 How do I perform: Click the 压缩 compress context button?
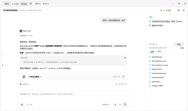click(x=179, y=44)
